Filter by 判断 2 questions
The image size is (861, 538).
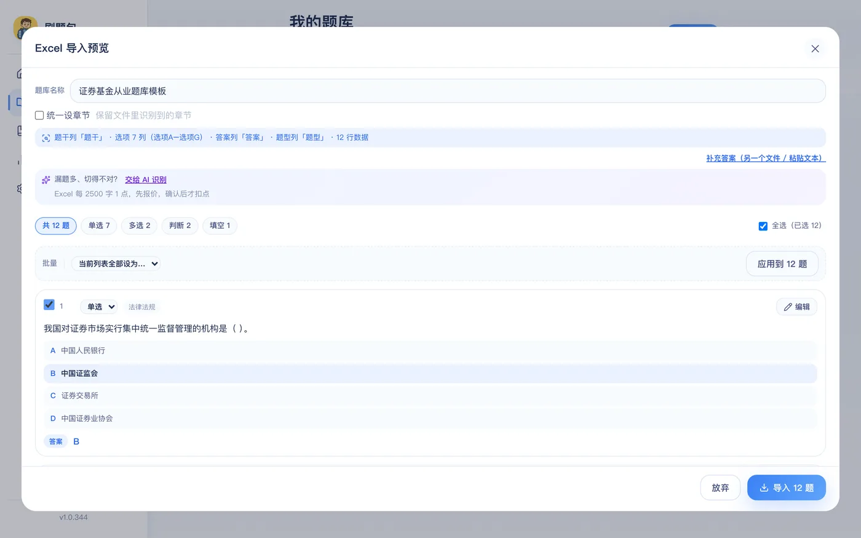(x=180, y=226)
